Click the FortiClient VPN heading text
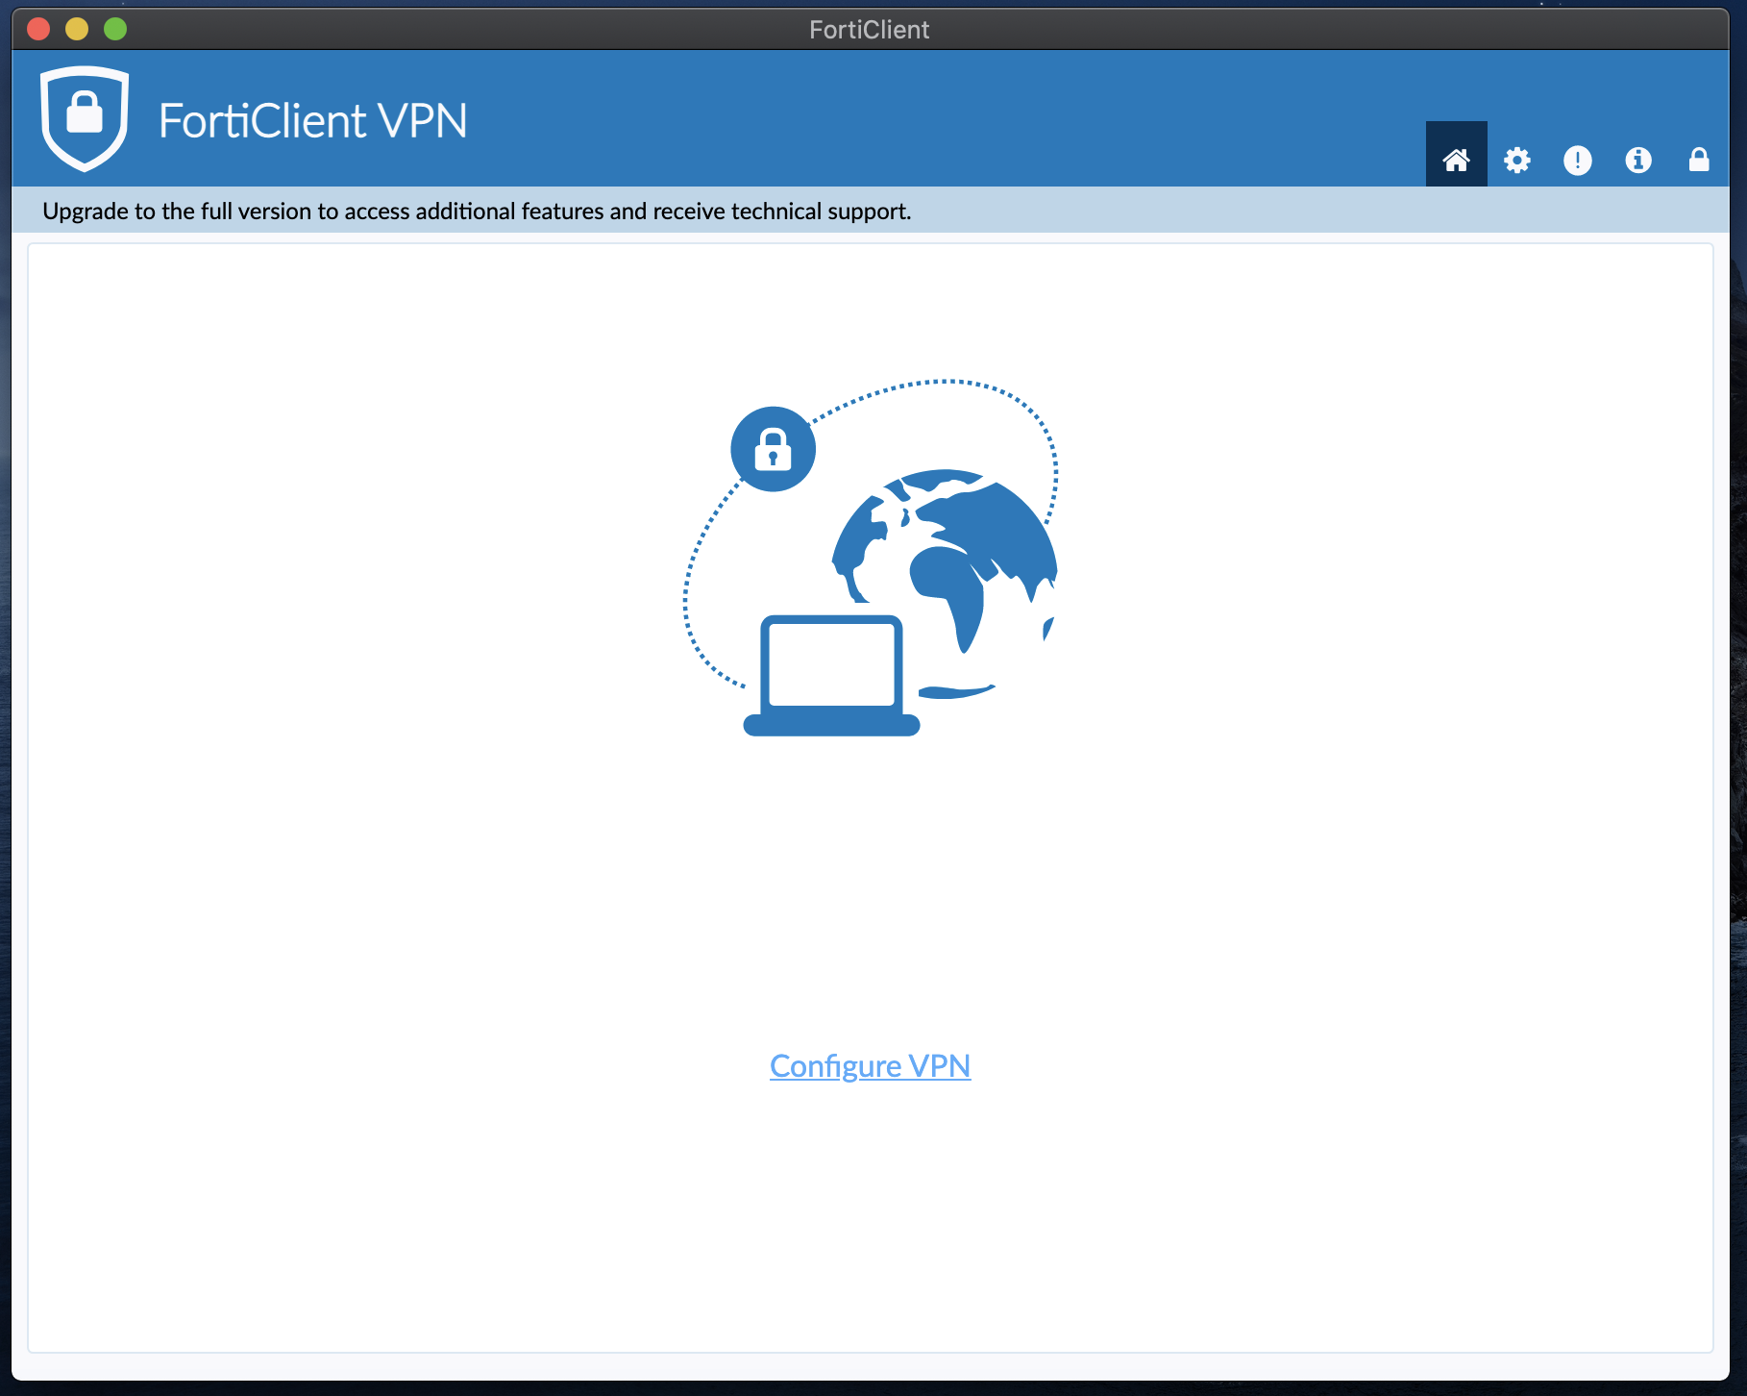This screenshot has height=1396, width=1747. 312,121
